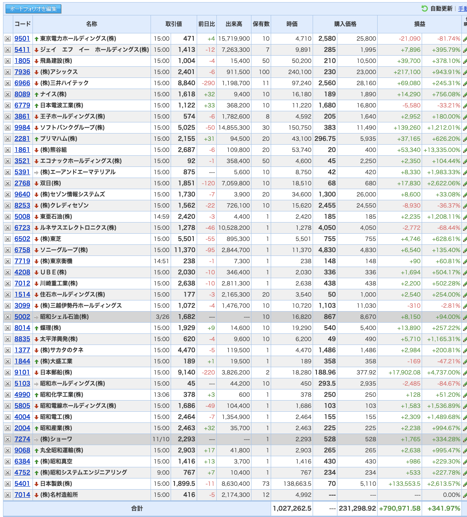Remove row 5411 with its X icon
The height and width of the screenshot is (517, 467).
8,50
